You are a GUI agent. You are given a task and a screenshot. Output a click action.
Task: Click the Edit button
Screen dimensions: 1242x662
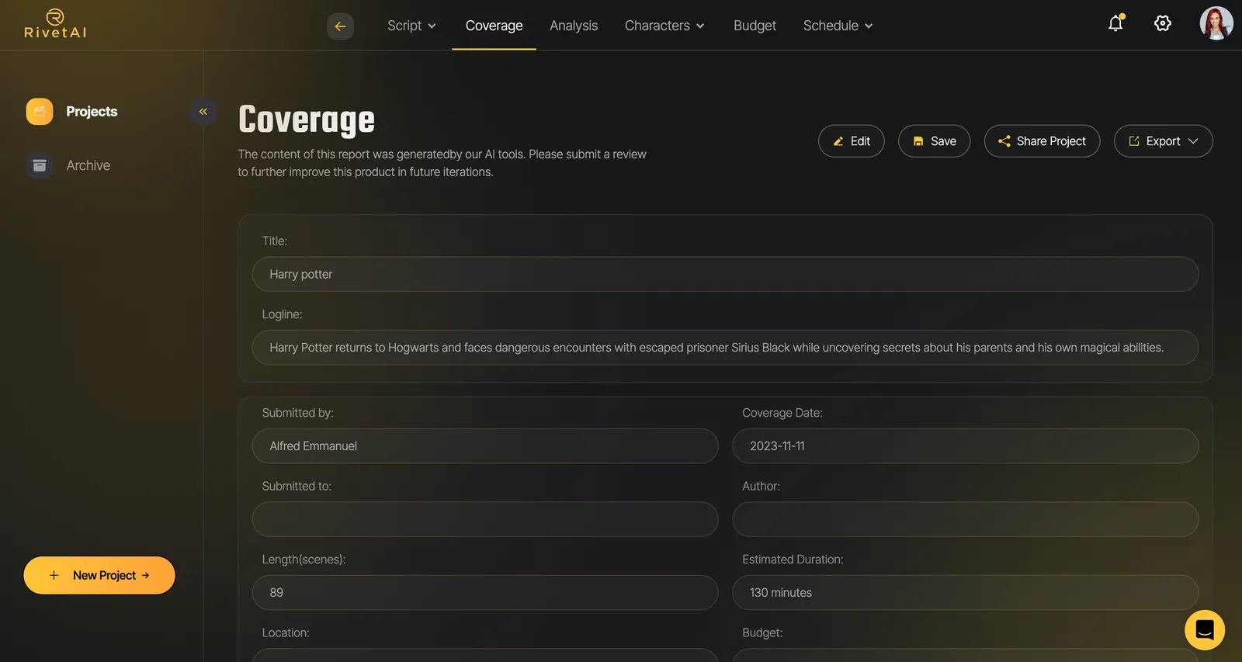[x=851, y=141]
